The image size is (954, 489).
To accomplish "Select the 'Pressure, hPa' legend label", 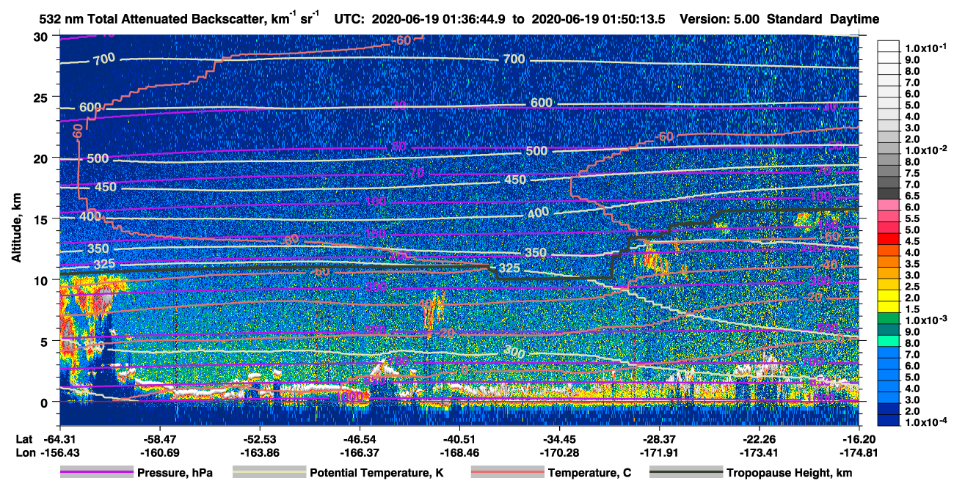I will (x=175, y=474).
